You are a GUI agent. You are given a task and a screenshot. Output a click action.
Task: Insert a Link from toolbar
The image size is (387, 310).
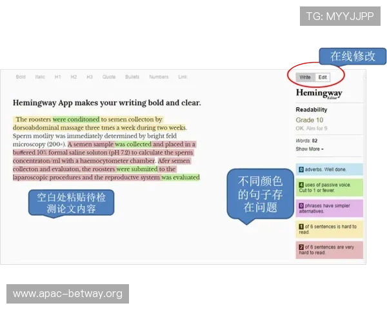(x=183, y=77)
